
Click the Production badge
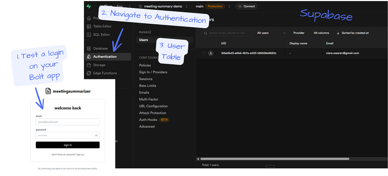click(215, 6)
